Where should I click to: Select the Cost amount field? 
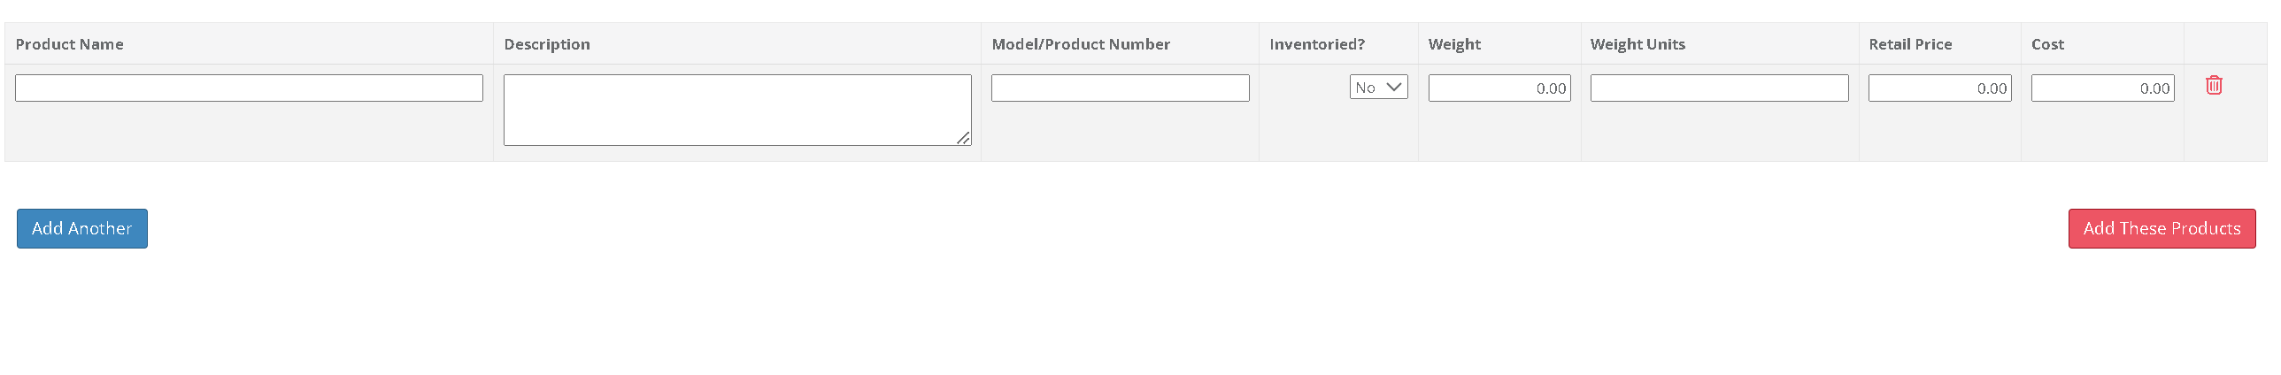coord(2102,88)
